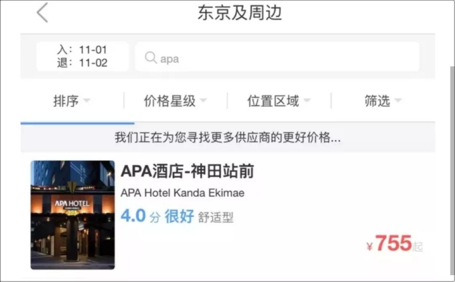Open the check-in and check-out date selector
This screenshot has height=282, width=455.
tap(83, 56)
